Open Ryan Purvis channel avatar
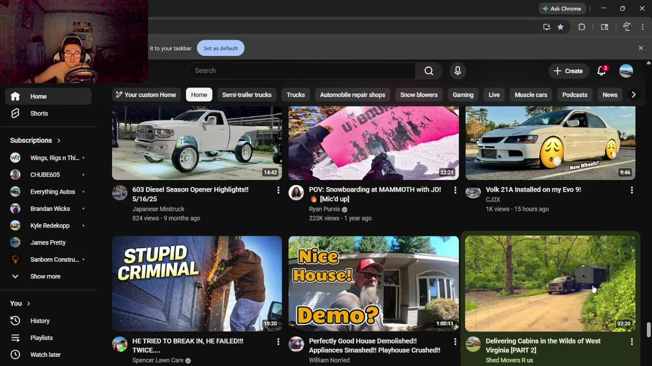Image resolution: width=652 pixels, height=366 pixels. 296,193
